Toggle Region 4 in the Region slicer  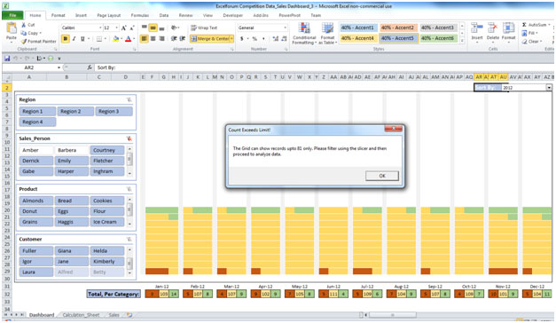[x=37, y=122]
